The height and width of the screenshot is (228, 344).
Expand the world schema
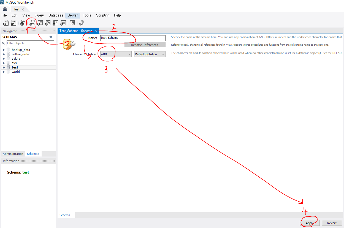pyautogui.click(x=4, y=72)
